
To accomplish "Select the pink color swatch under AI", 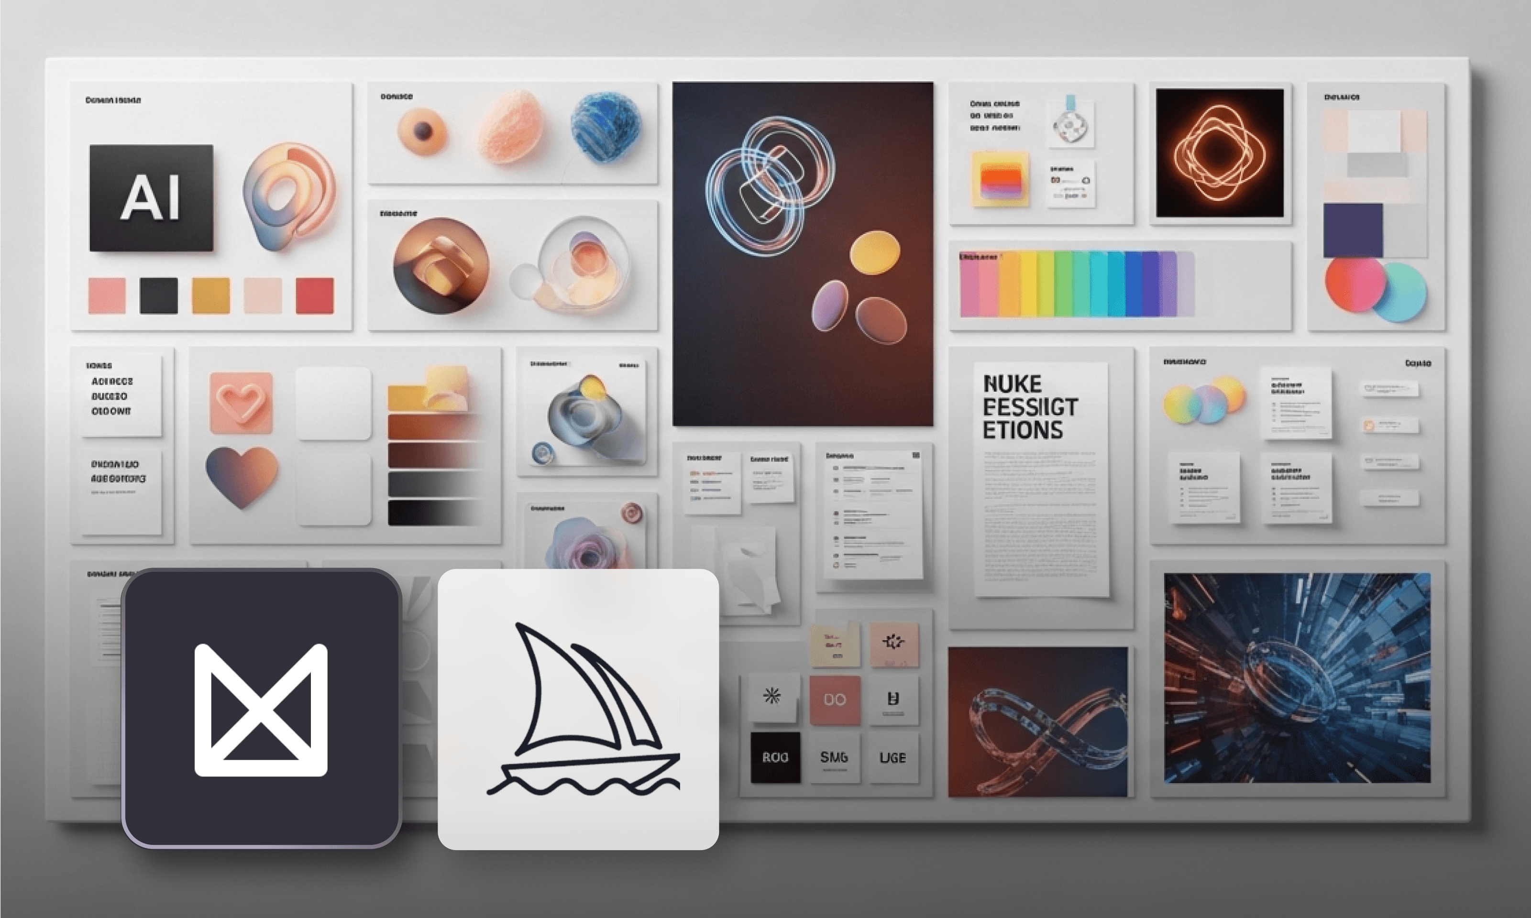I will (107, 295).
